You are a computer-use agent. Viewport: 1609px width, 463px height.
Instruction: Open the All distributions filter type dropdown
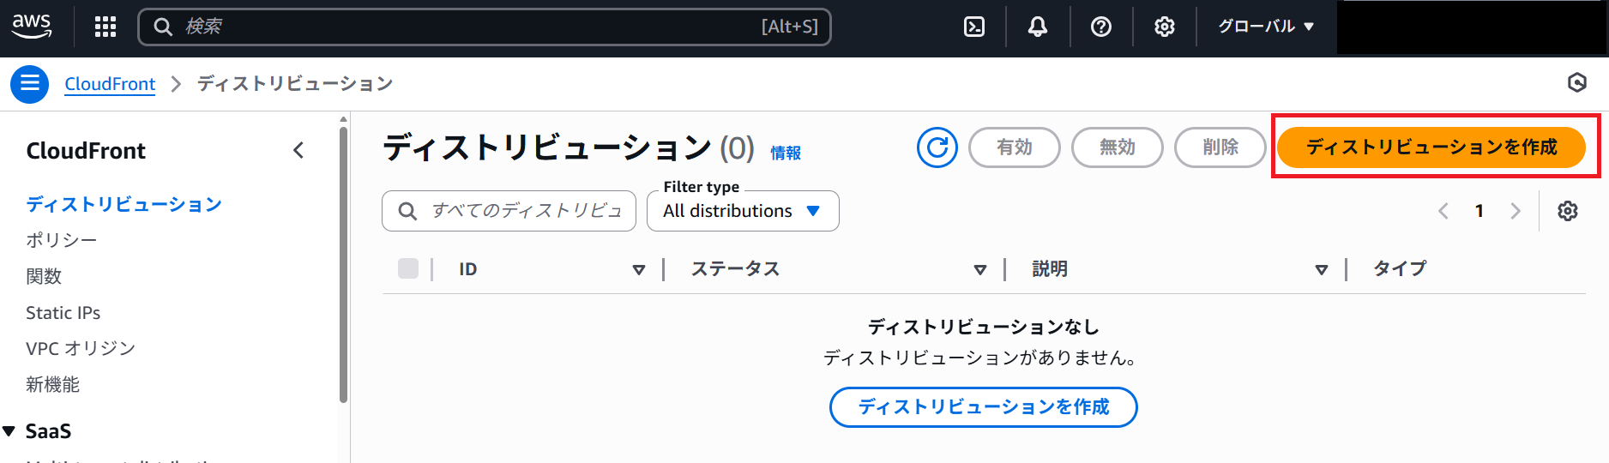pos(743,211)
